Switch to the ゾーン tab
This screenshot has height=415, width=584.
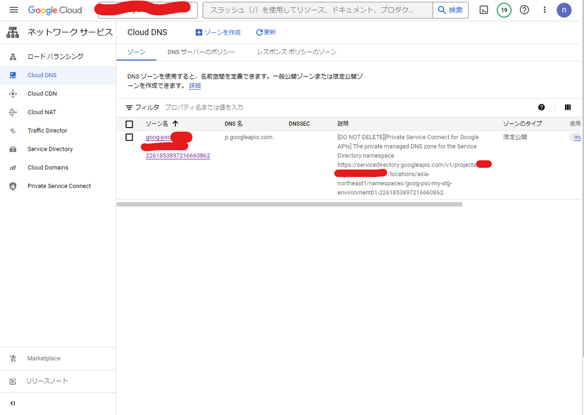click(x=136, y=52)
